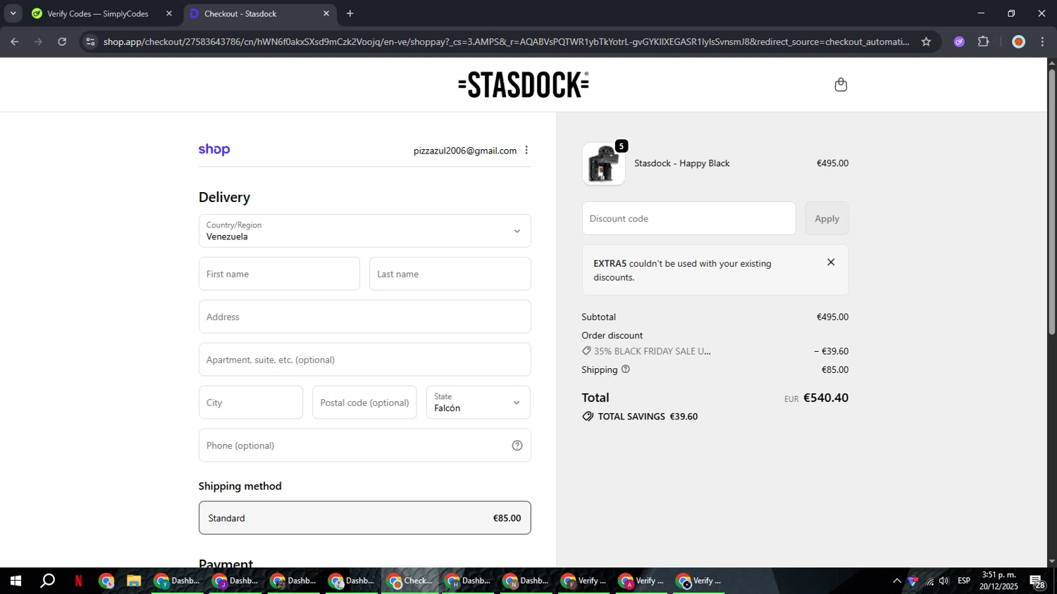Open the volume control in tray

(944, 581)
